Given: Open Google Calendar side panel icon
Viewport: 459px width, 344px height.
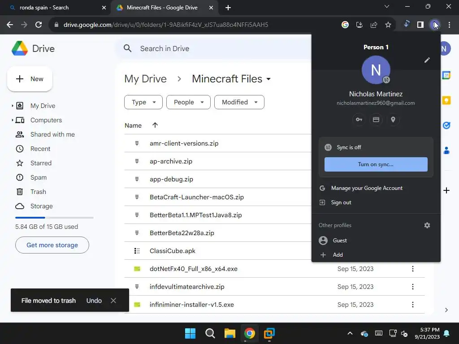Looking at the screenshot, I should pyautogui.click(x=446, y=75).
